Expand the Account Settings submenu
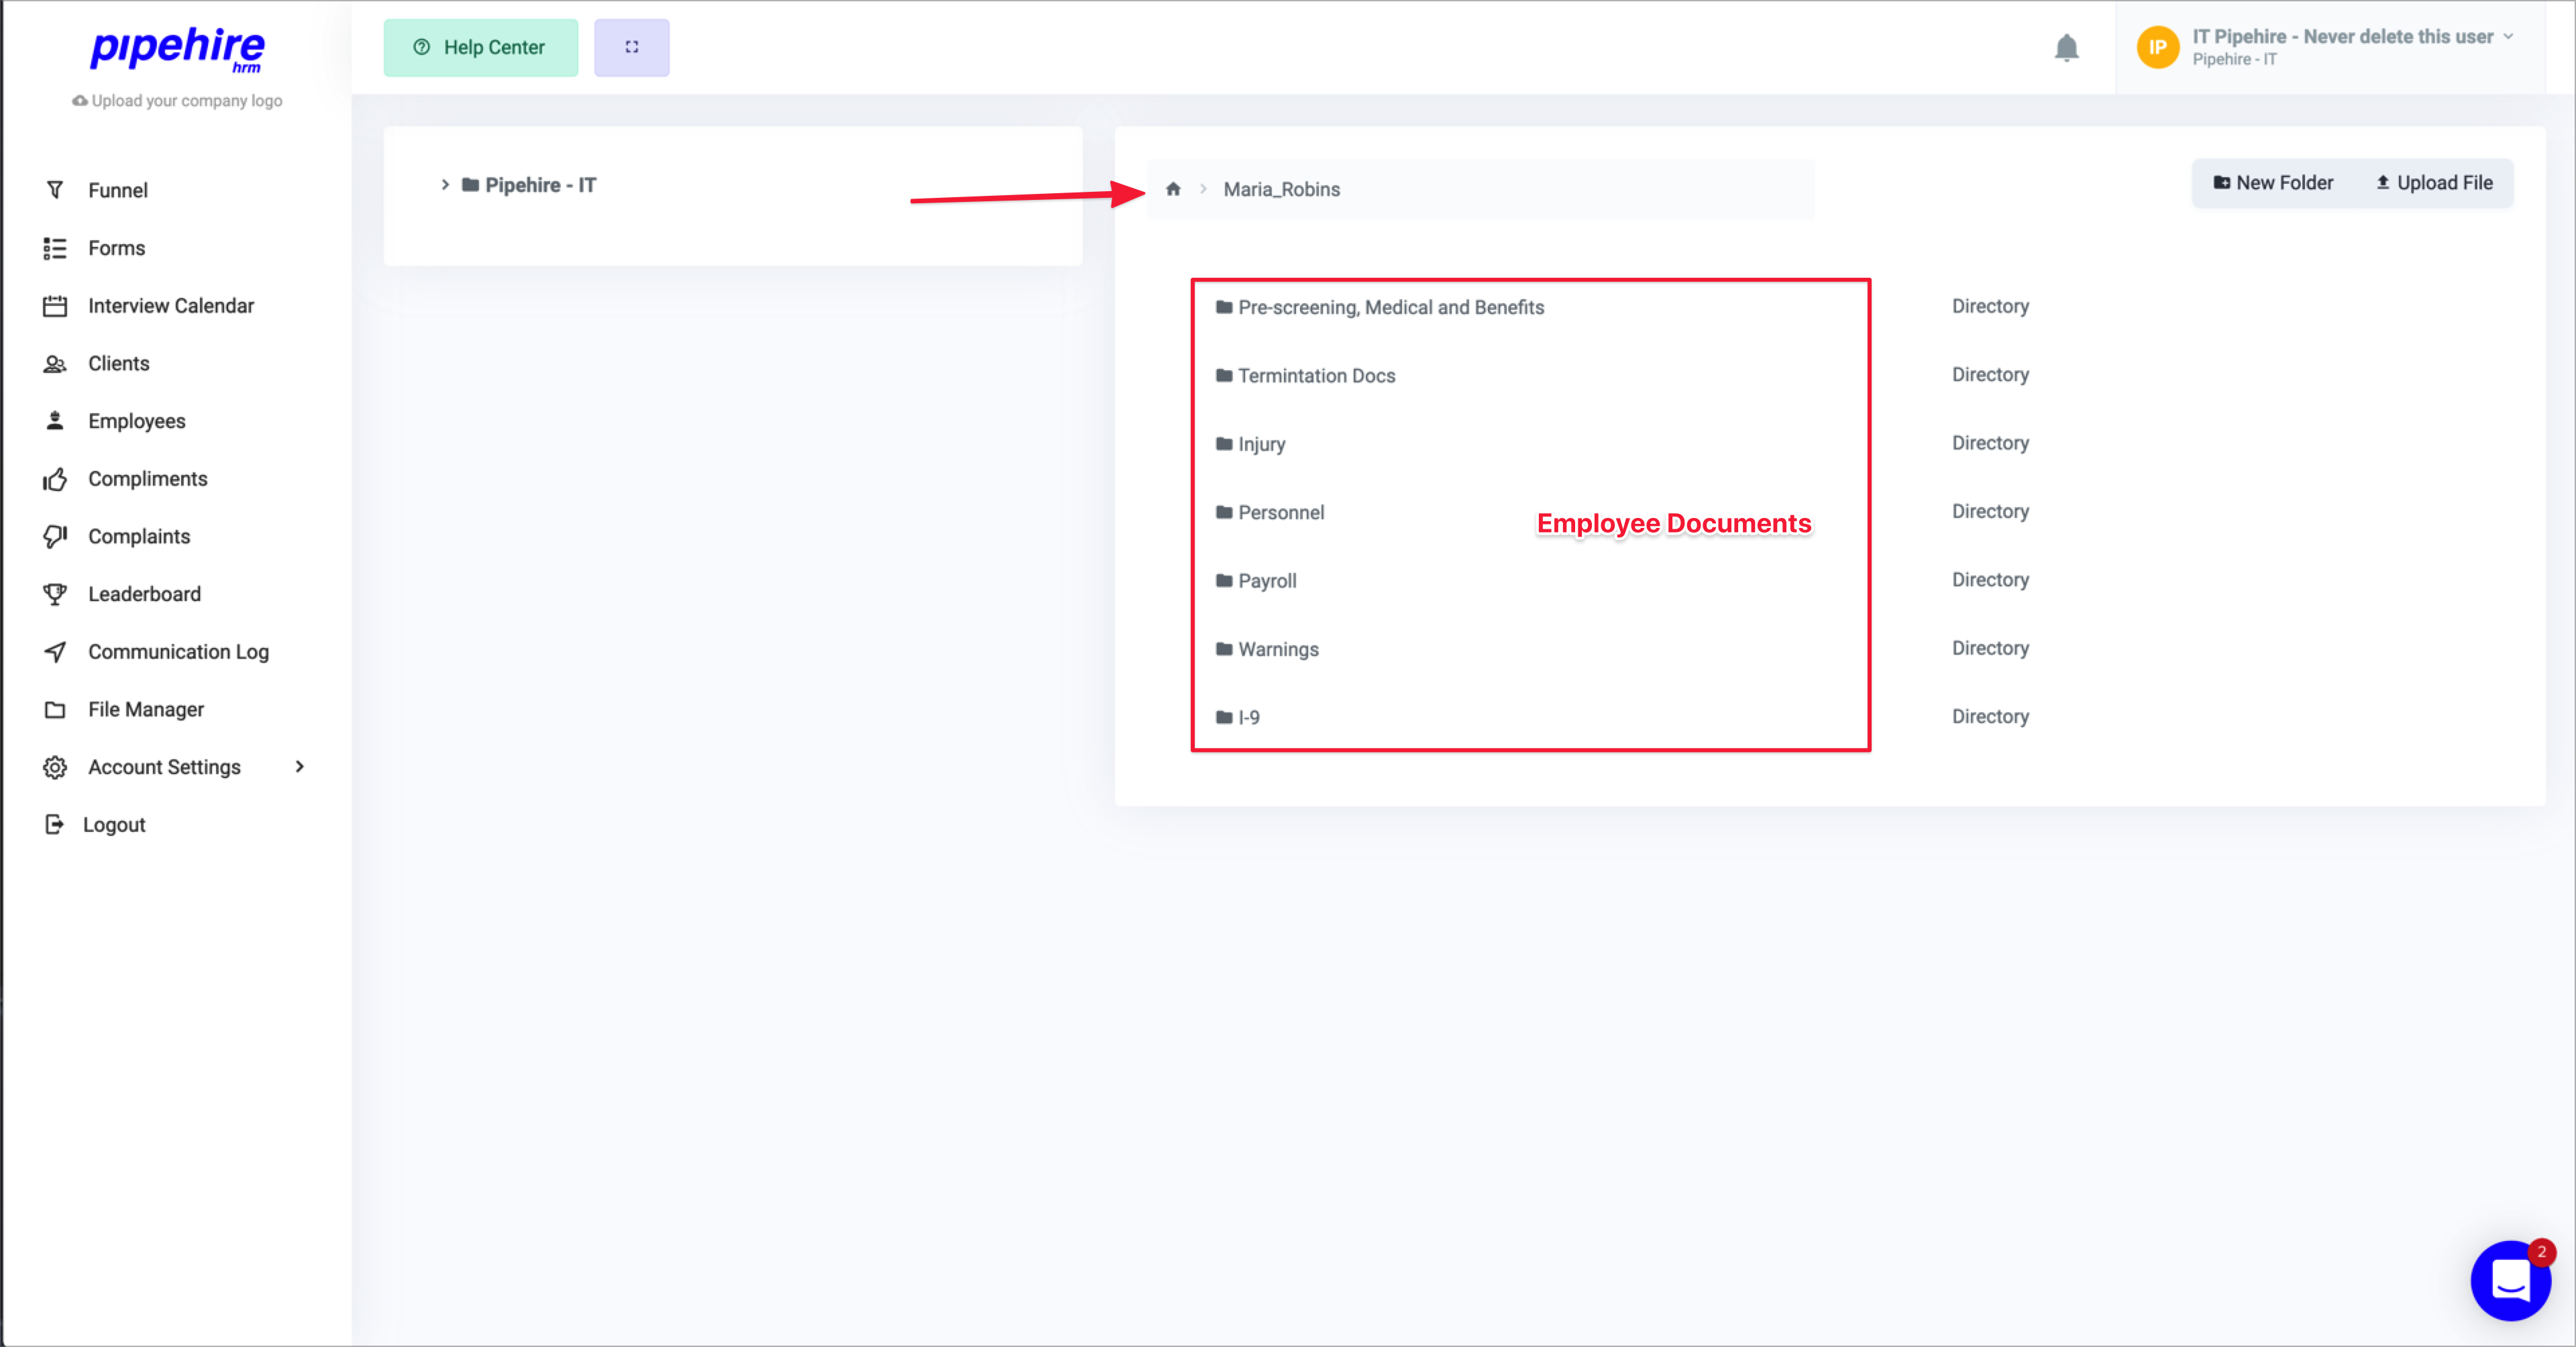Screen dimensions: 2576x1347 click(299, 766)
